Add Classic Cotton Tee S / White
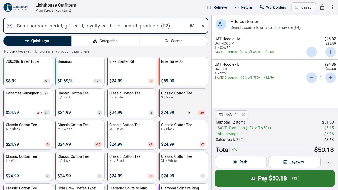Screen dimensions: 338x190 [x=132, y=103]
